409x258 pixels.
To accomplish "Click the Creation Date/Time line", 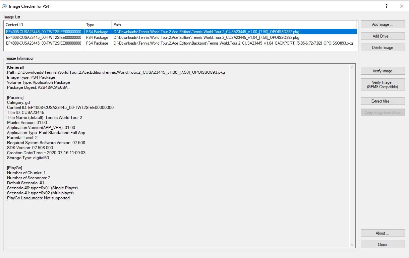I will (46, 153).
